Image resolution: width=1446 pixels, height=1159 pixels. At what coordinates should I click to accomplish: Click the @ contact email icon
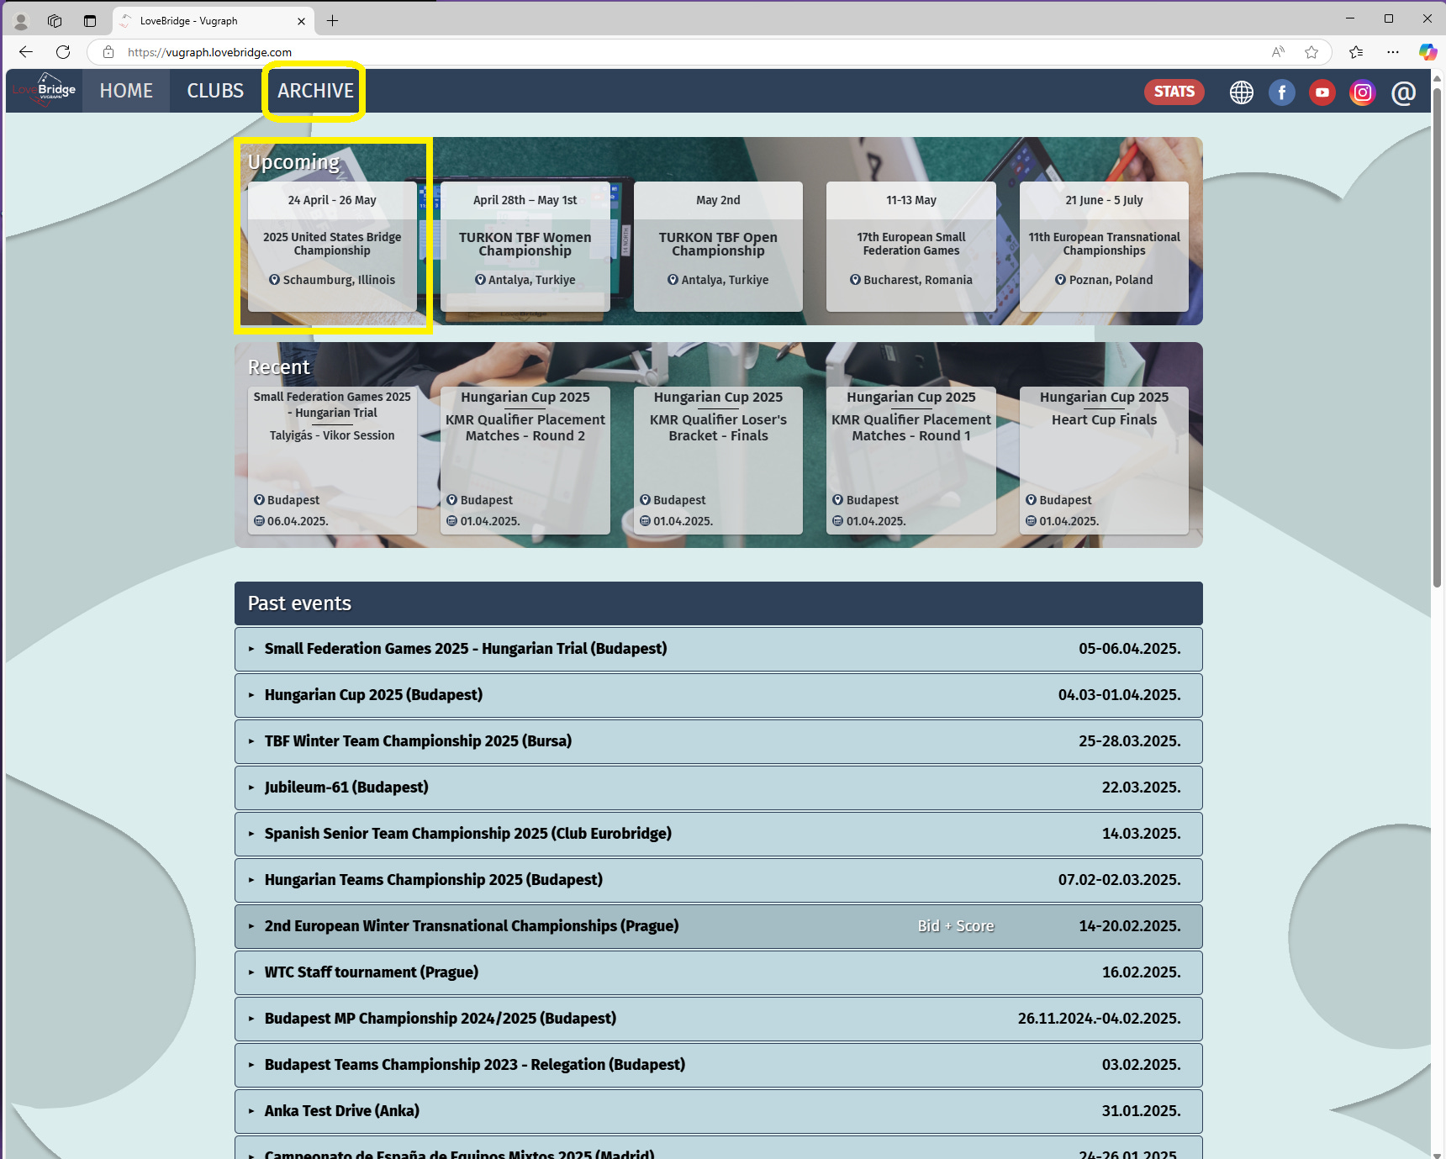[1403, 92]
